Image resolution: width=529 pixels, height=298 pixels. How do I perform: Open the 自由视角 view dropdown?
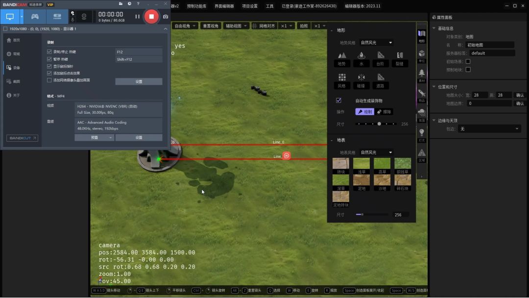pos(185,25)
